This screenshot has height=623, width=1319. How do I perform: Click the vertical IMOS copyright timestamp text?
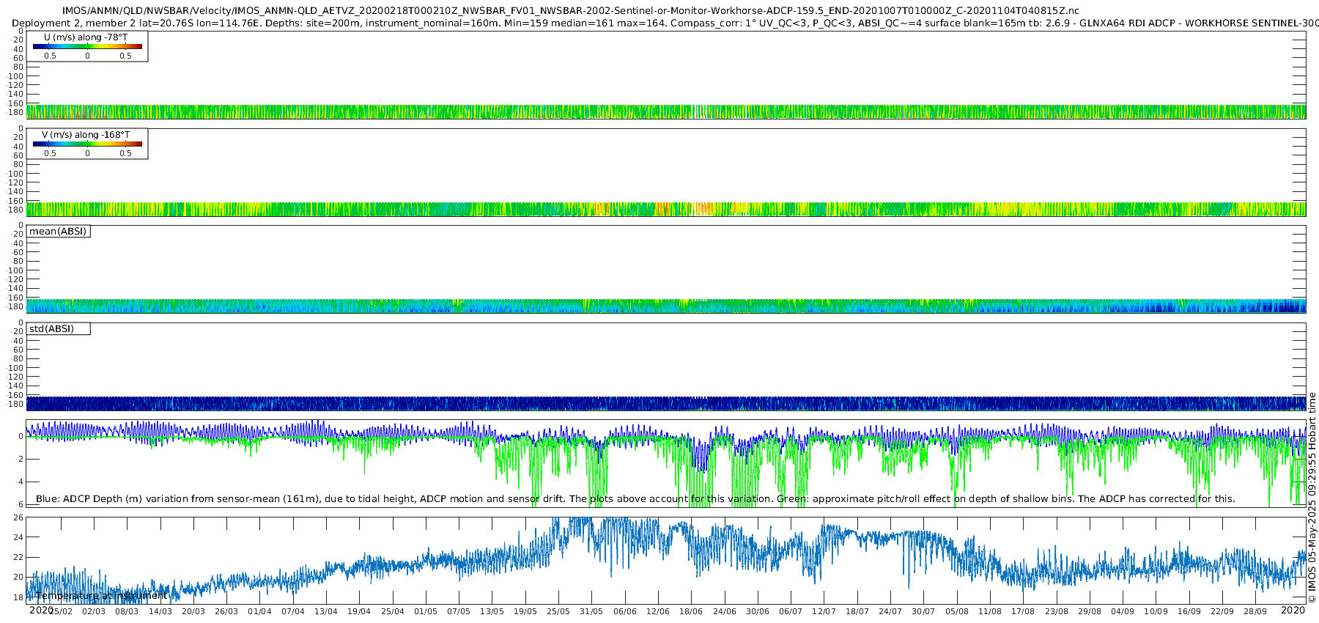[x=1312, y=498]
